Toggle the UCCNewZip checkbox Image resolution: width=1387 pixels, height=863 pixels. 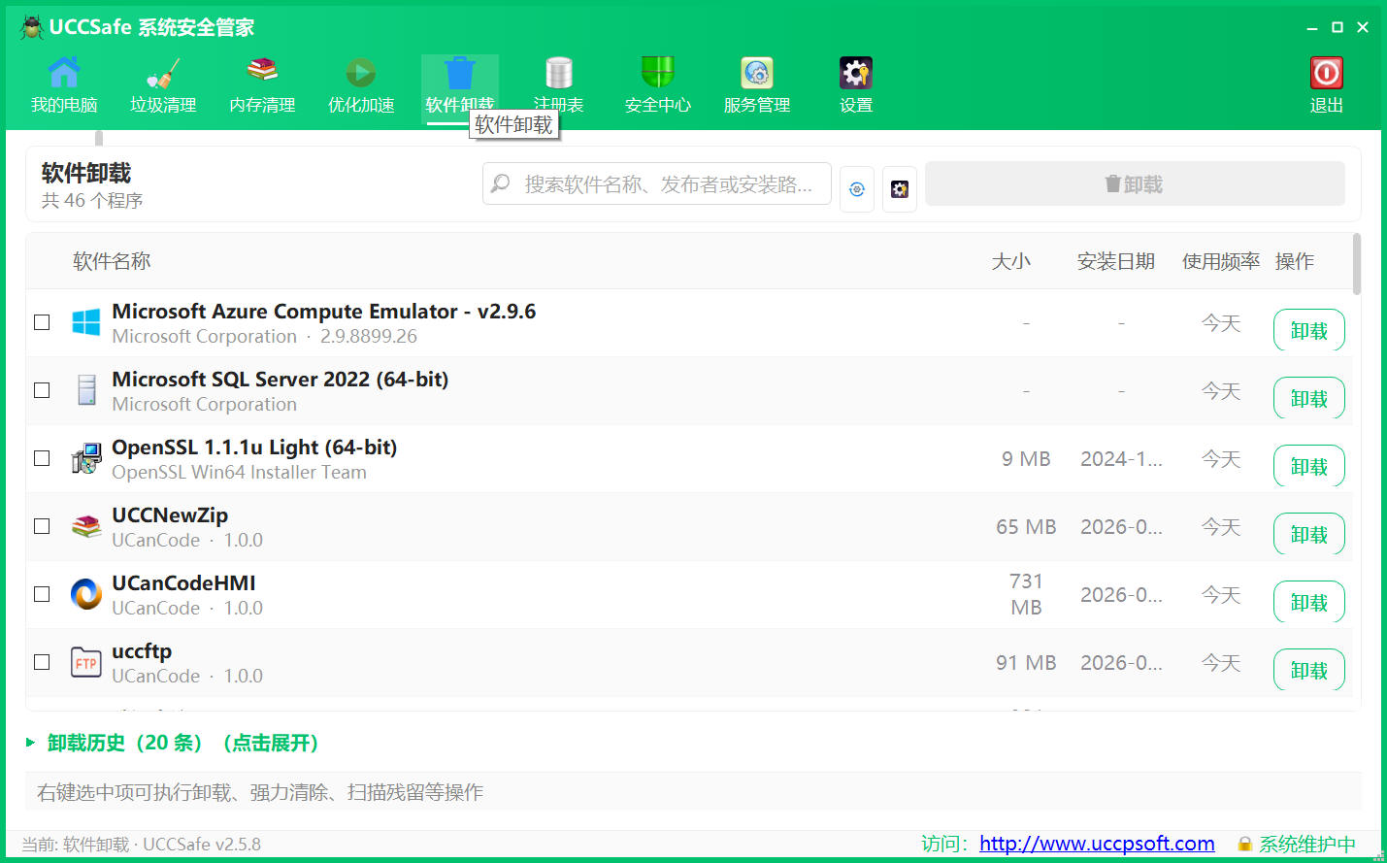[x=42, y=526]
